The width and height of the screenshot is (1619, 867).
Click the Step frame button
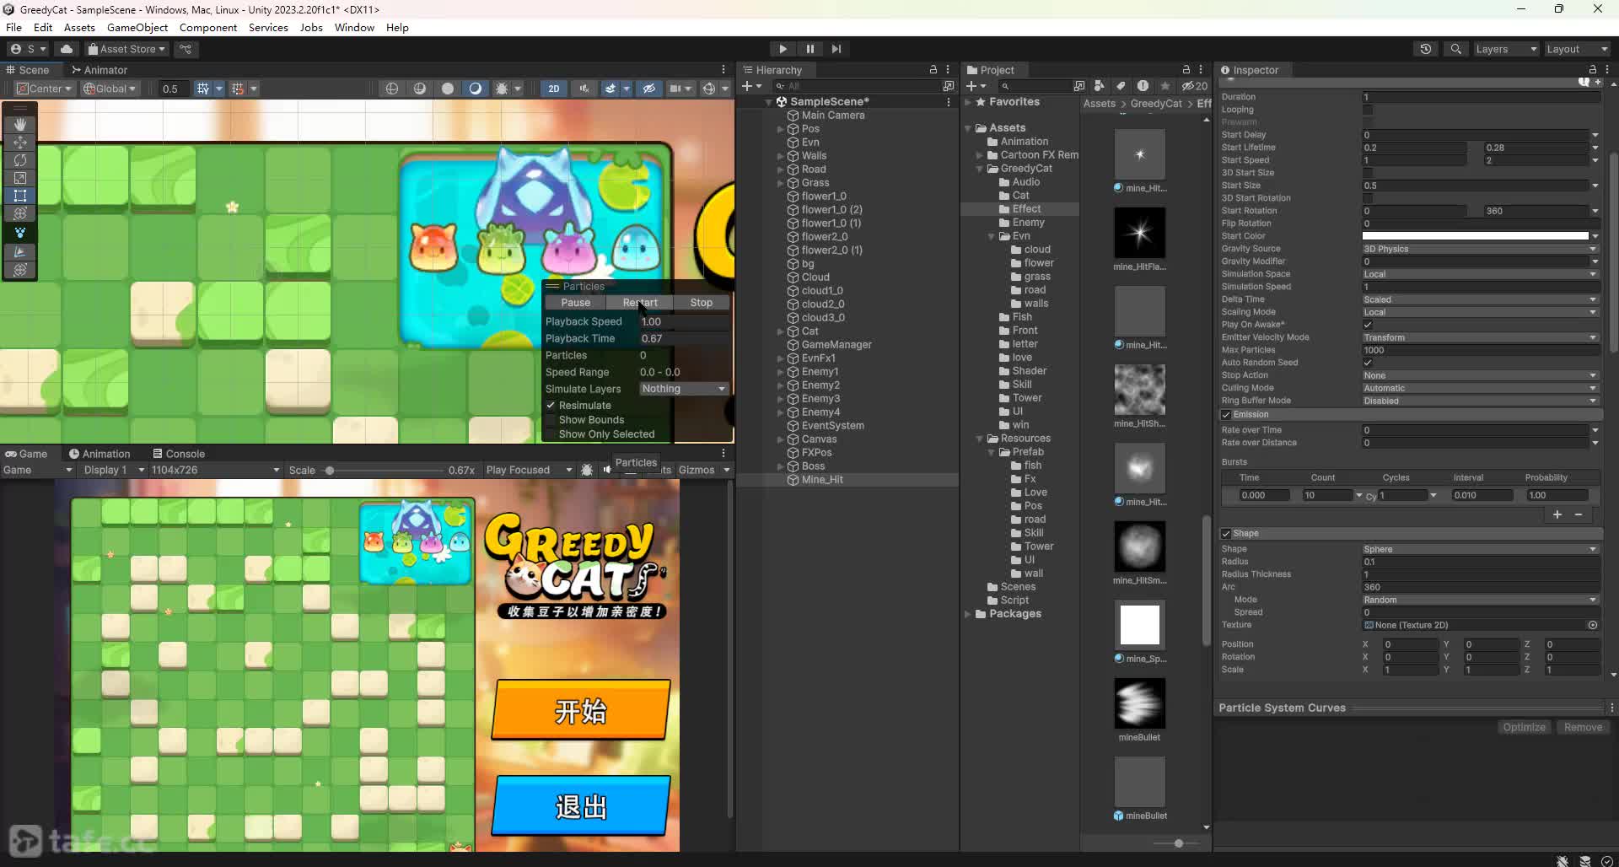tap(836, 49)
